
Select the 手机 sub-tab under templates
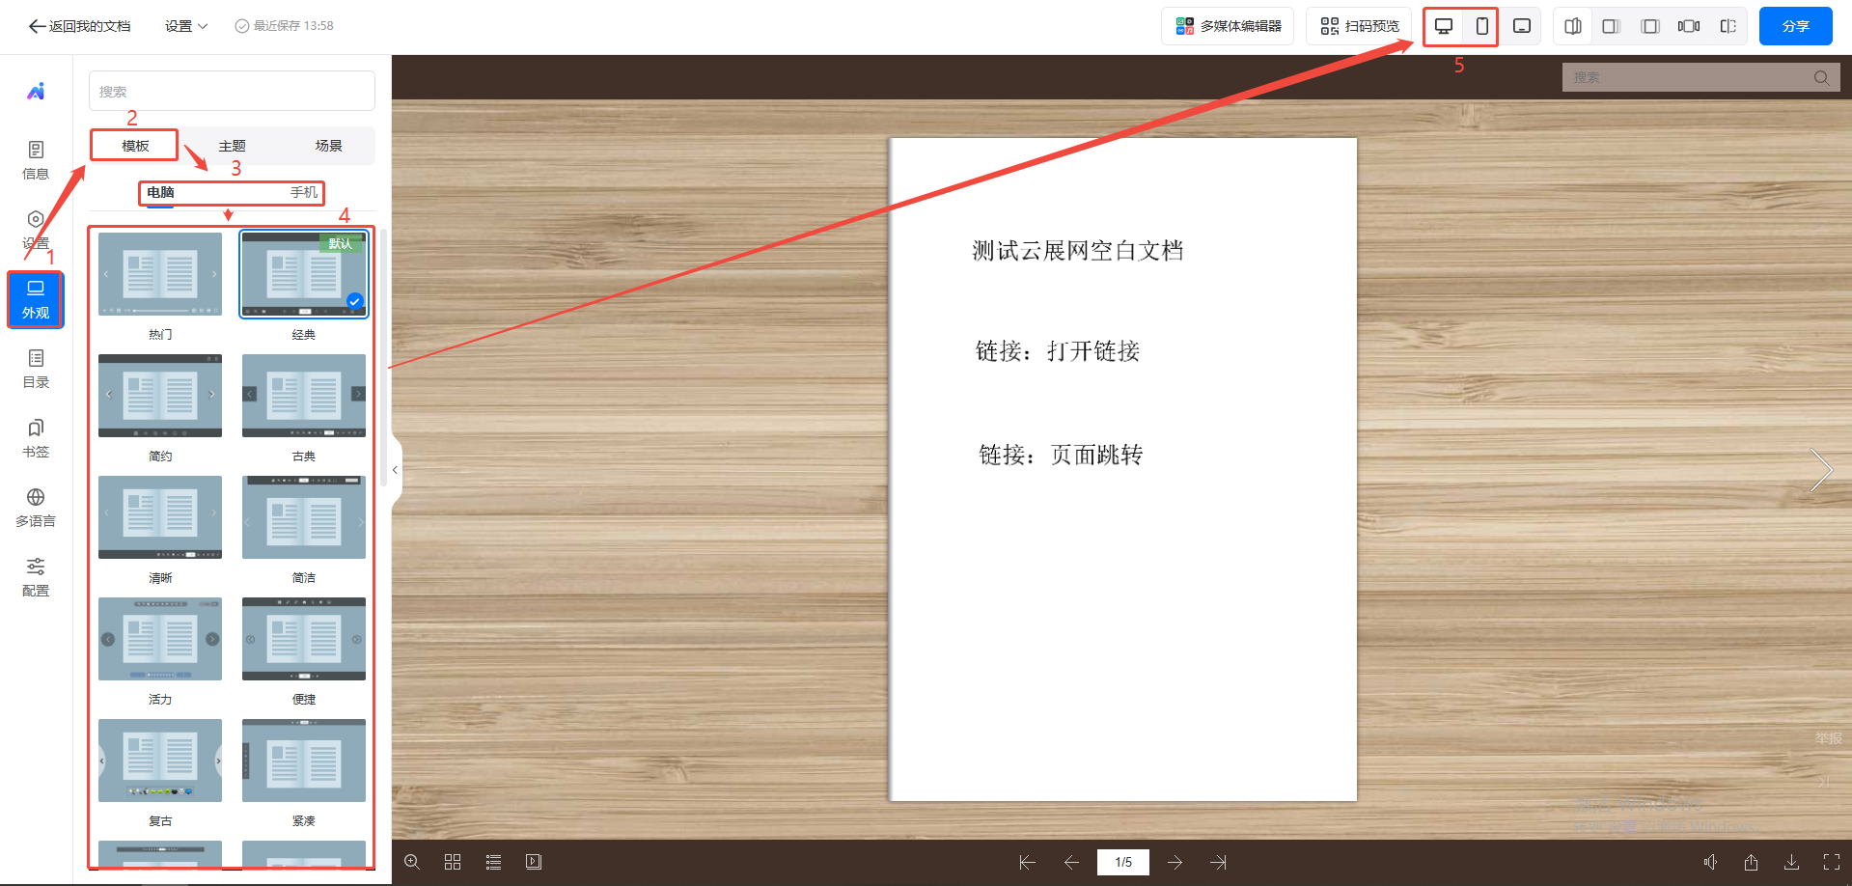[304, 193]
